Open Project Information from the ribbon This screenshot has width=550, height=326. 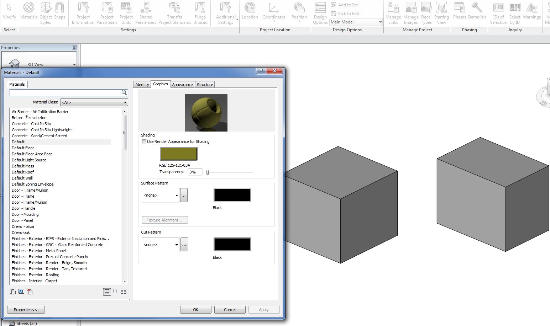point(83,13)
